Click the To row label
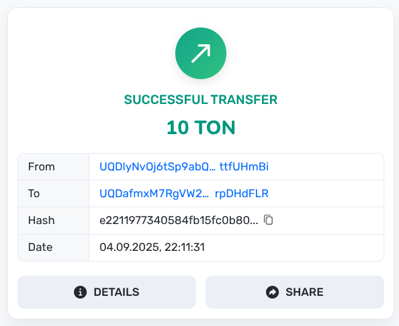Screen dimensions: 399x326 (34, 194)
